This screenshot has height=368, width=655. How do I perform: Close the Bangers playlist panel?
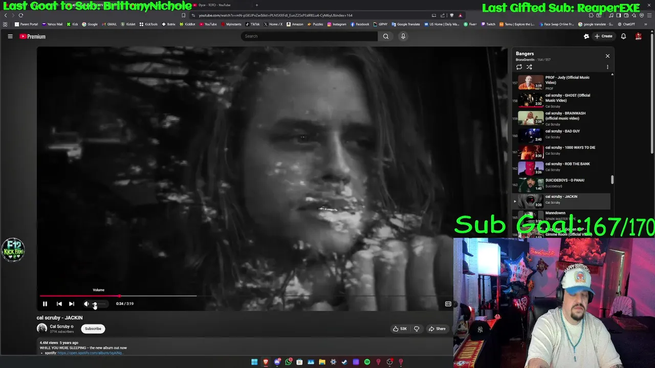tap(607, 56)
